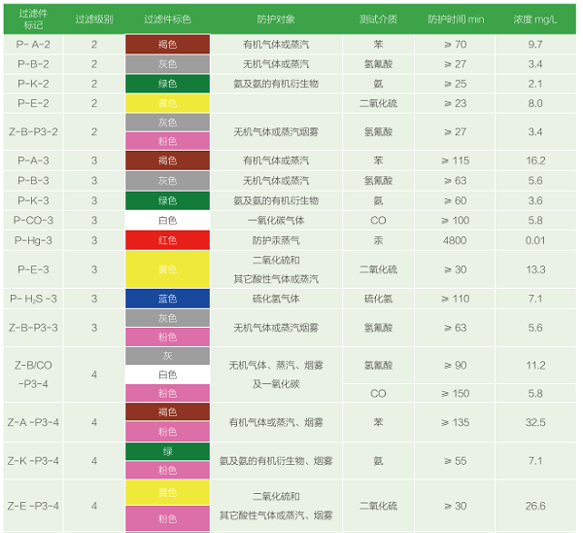Select the yellow 黄色 swatch in the P-E-2 row
The width and height of the screenshot is (583, 533).
point(167,103)
